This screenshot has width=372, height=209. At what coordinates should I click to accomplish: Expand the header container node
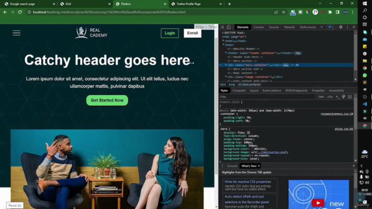pos(226,53)
